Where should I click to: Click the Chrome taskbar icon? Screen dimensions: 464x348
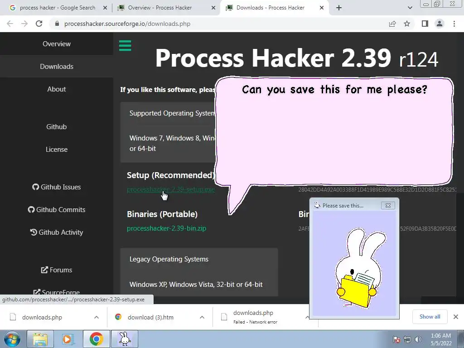[96, 339]
